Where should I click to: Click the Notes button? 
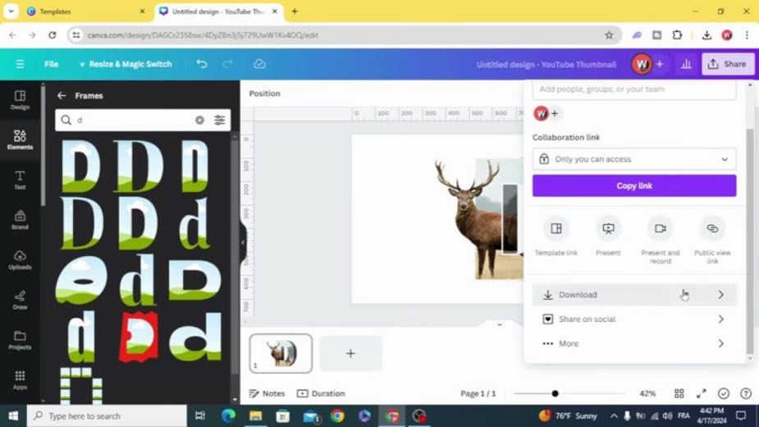[x=267, y=393]
